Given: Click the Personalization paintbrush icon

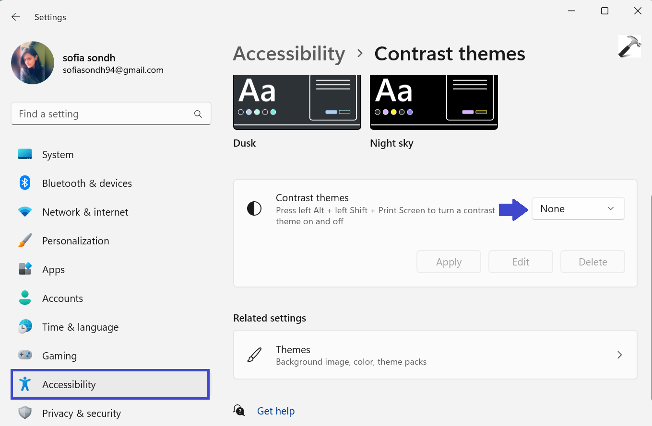Looking at the screenshot, I should [25, 241].
